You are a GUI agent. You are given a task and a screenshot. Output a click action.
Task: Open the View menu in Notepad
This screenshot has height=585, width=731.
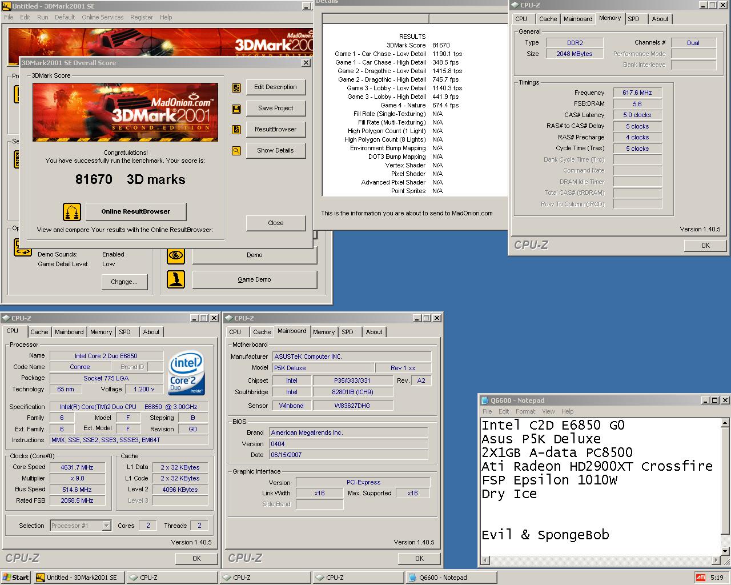coord(548,411)
